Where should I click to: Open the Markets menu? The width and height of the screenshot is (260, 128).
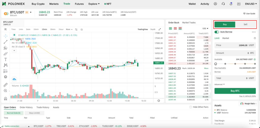(54, 4)
